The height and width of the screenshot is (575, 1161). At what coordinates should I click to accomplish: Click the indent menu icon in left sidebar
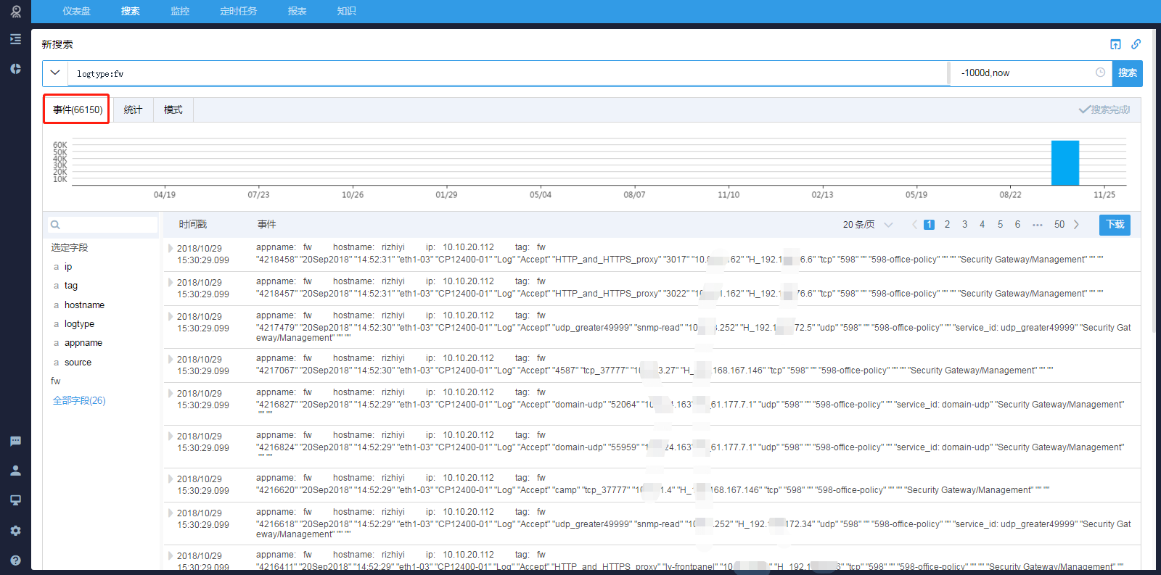pos(15,39)
